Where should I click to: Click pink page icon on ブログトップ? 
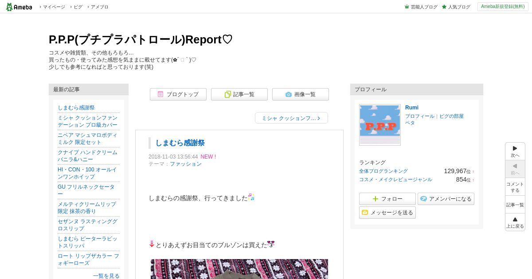coord(160,94)
